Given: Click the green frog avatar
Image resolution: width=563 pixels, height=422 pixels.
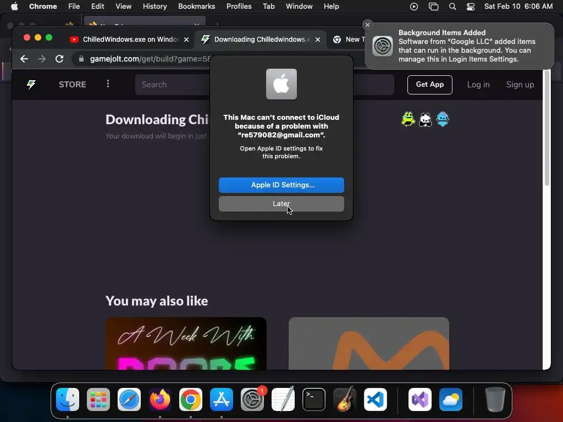Looking at the screenshot, I should (x=409, y=119).
